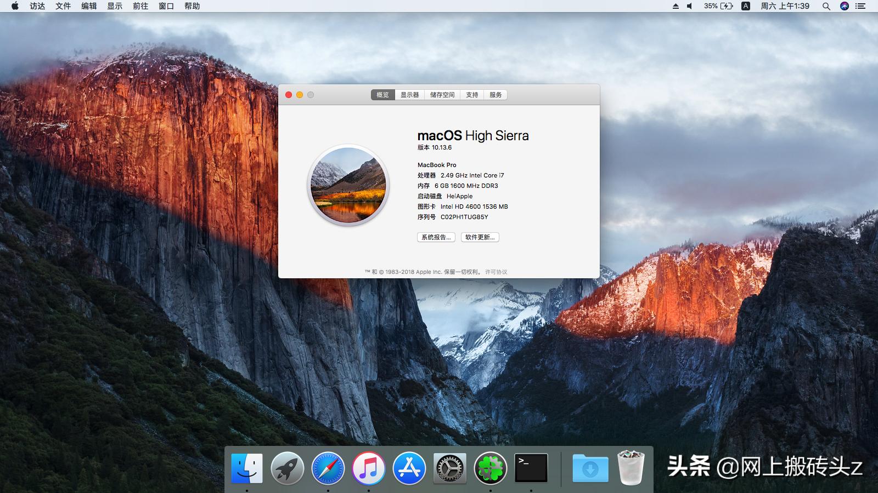Open the Downloads folder in Dock
The image size is (878, 493).
(x=590, y=468)
